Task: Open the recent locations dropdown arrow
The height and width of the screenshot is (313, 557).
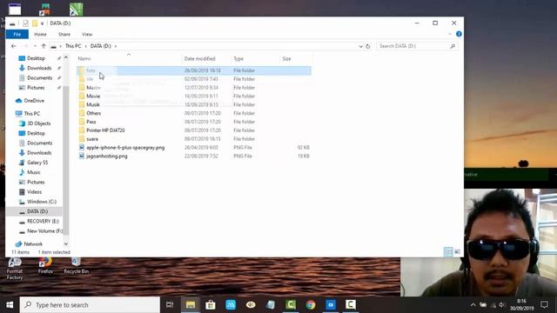Action: pos(35,46)
